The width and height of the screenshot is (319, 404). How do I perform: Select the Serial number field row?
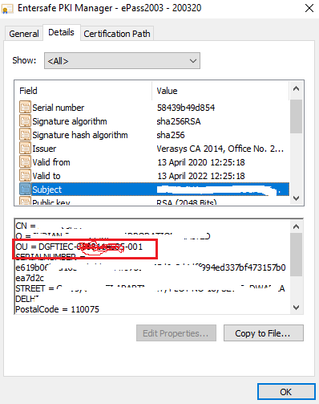(154, 108)
